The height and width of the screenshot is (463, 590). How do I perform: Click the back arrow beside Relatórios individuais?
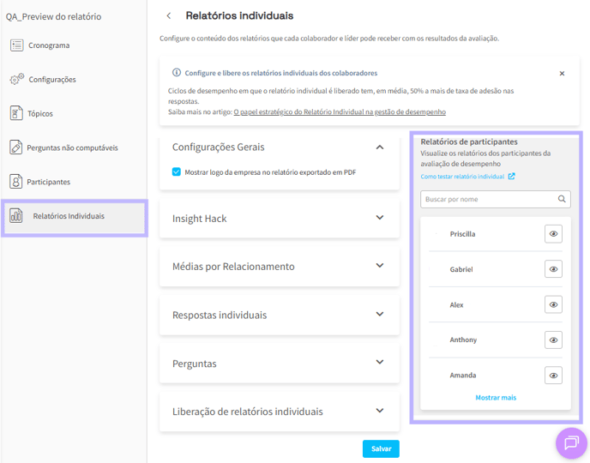[169, 15]
